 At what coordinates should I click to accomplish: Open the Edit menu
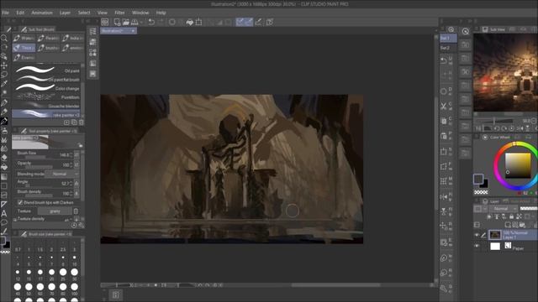(x=20, y=13)
